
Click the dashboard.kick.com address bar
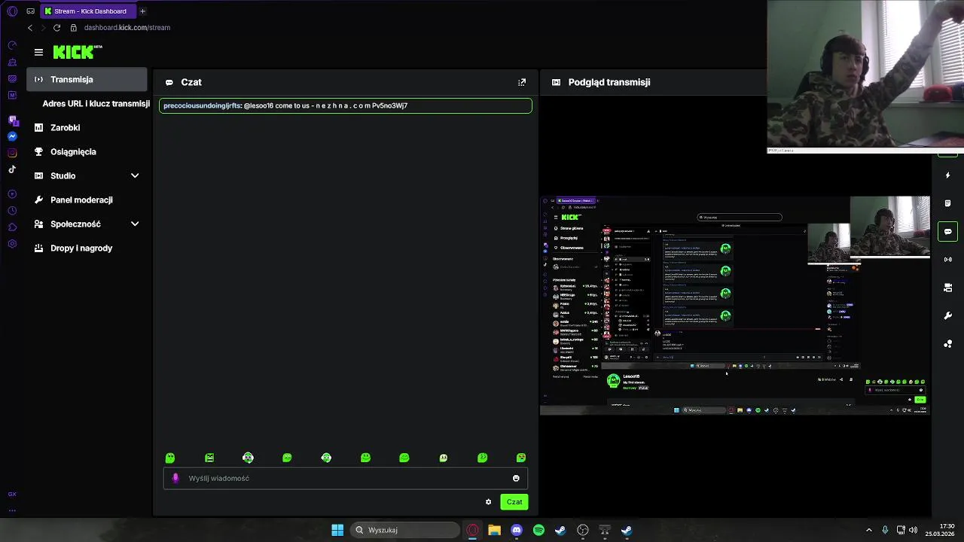coord(127,28)
